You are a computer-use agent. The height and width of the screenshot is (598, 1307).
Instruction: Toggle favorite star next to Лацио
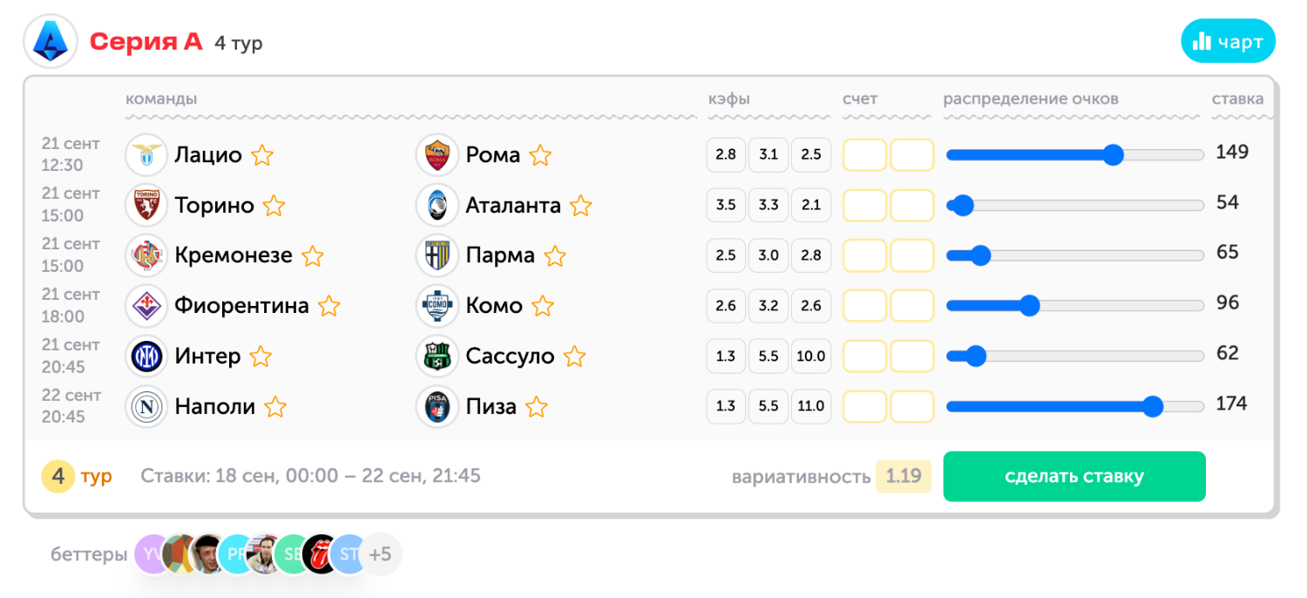point(262,155)
